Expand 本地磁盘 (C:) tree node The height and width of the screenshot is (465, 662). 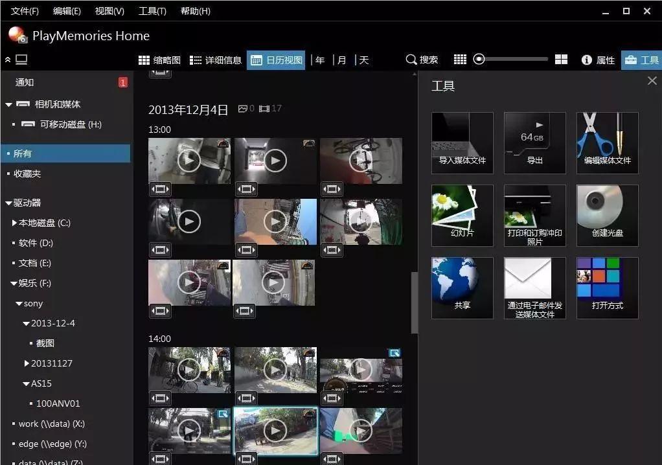click(14, 223)
